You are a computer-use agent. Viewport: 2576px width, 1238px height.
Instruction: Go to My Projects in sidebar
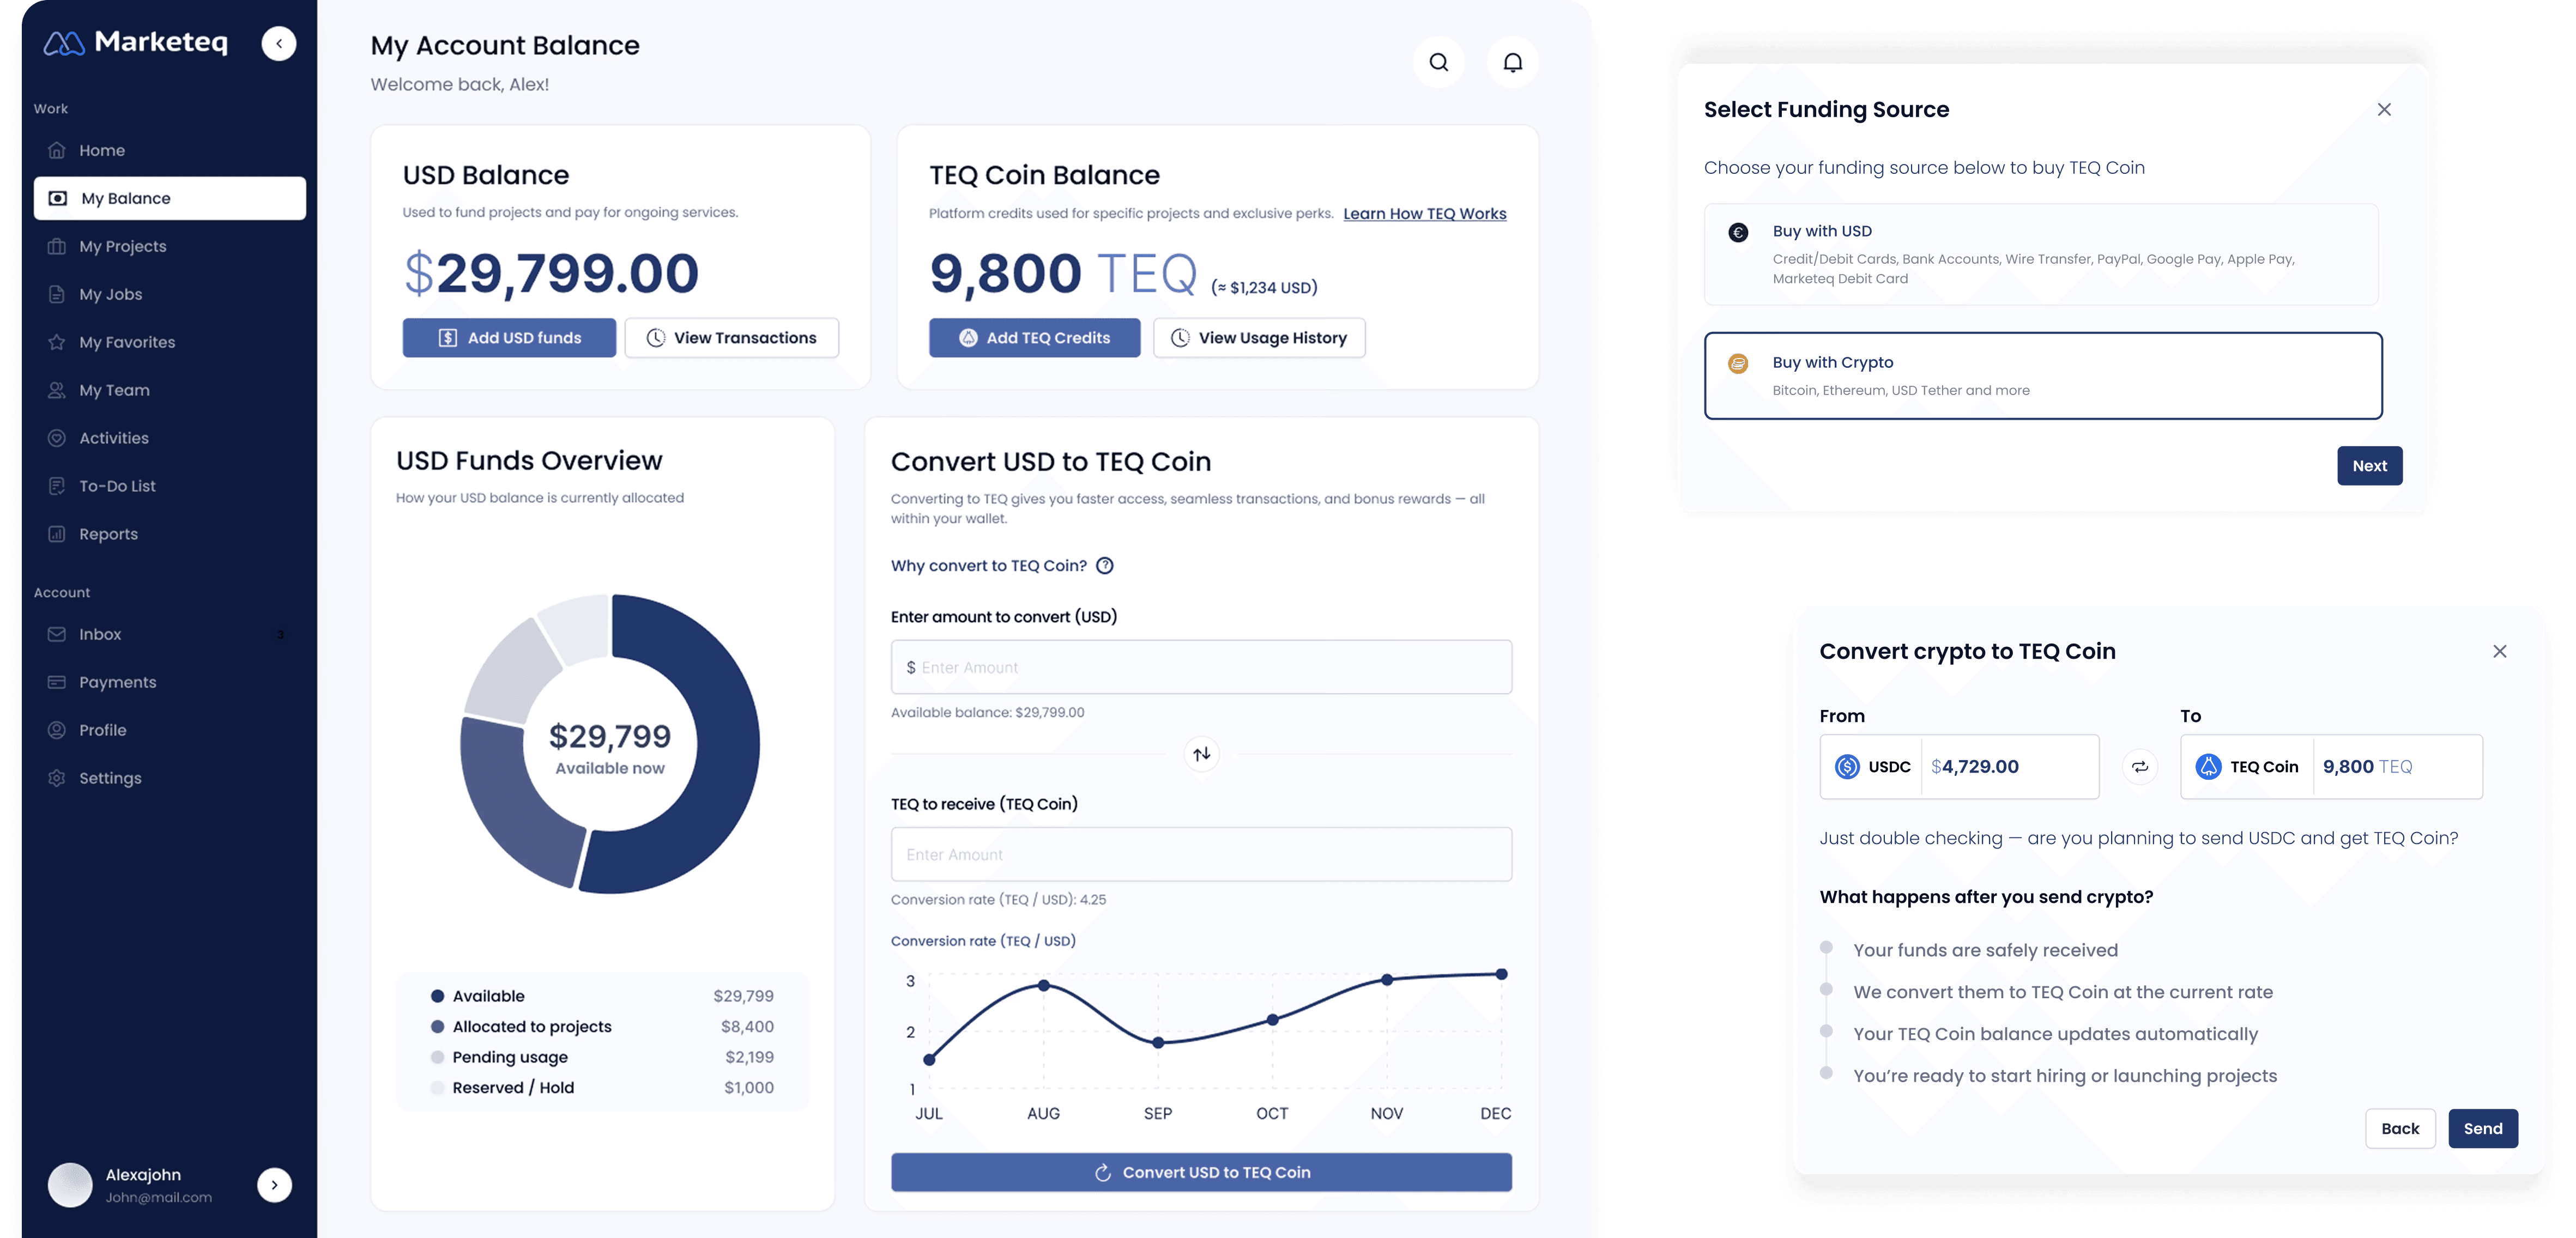tap(123, 246)
